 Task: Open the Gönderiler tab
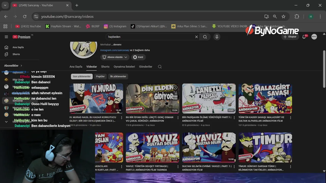coord(146,67)
